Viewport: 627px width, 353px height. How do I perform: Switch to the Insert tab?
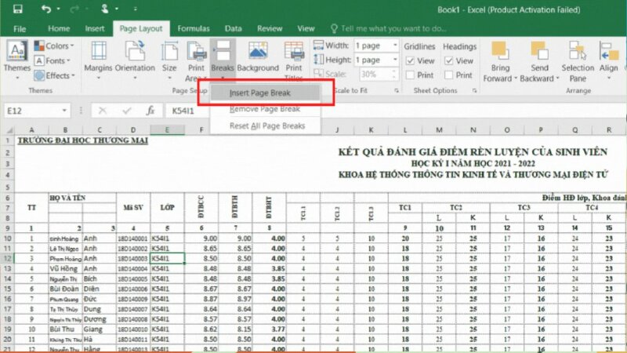95,29
